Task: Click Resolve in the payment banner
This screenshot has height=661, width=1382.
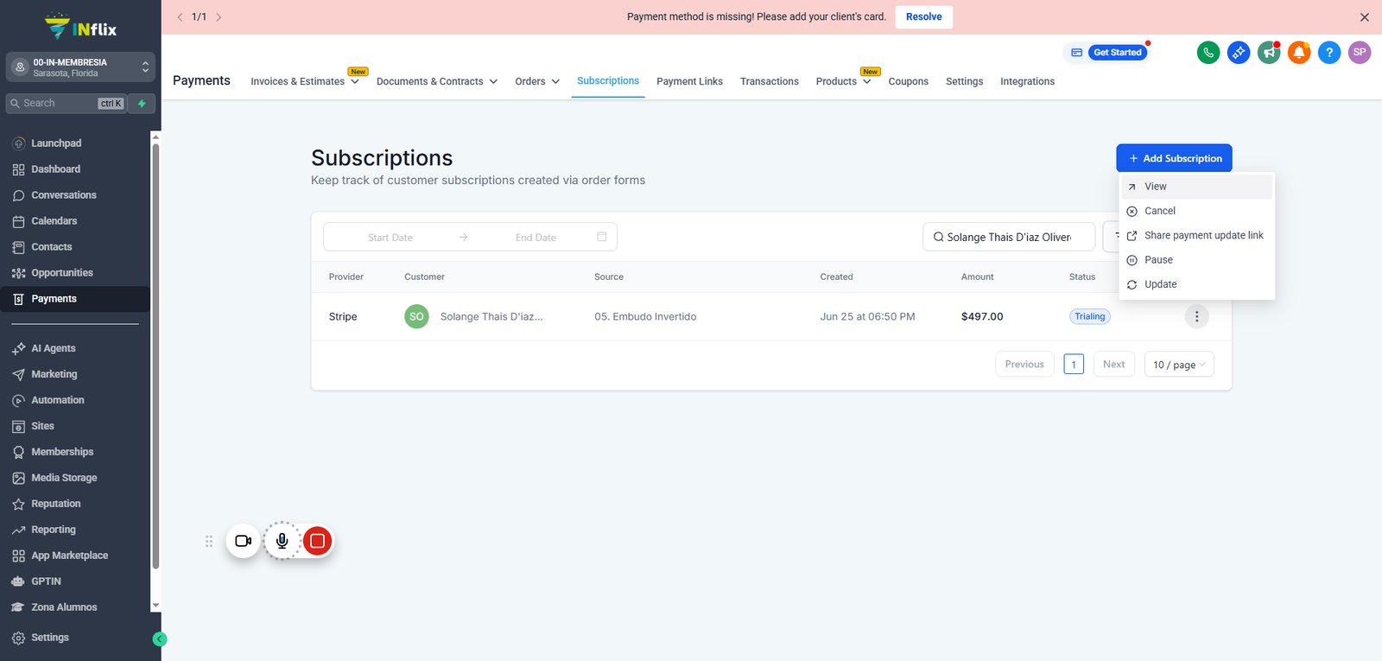Action: coord(924,17)
